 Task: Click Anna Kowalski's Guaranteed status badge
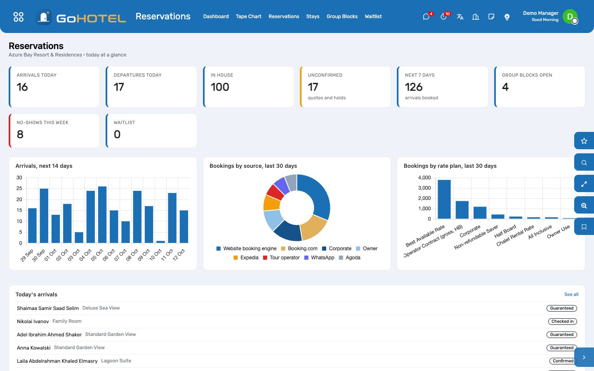562,348
